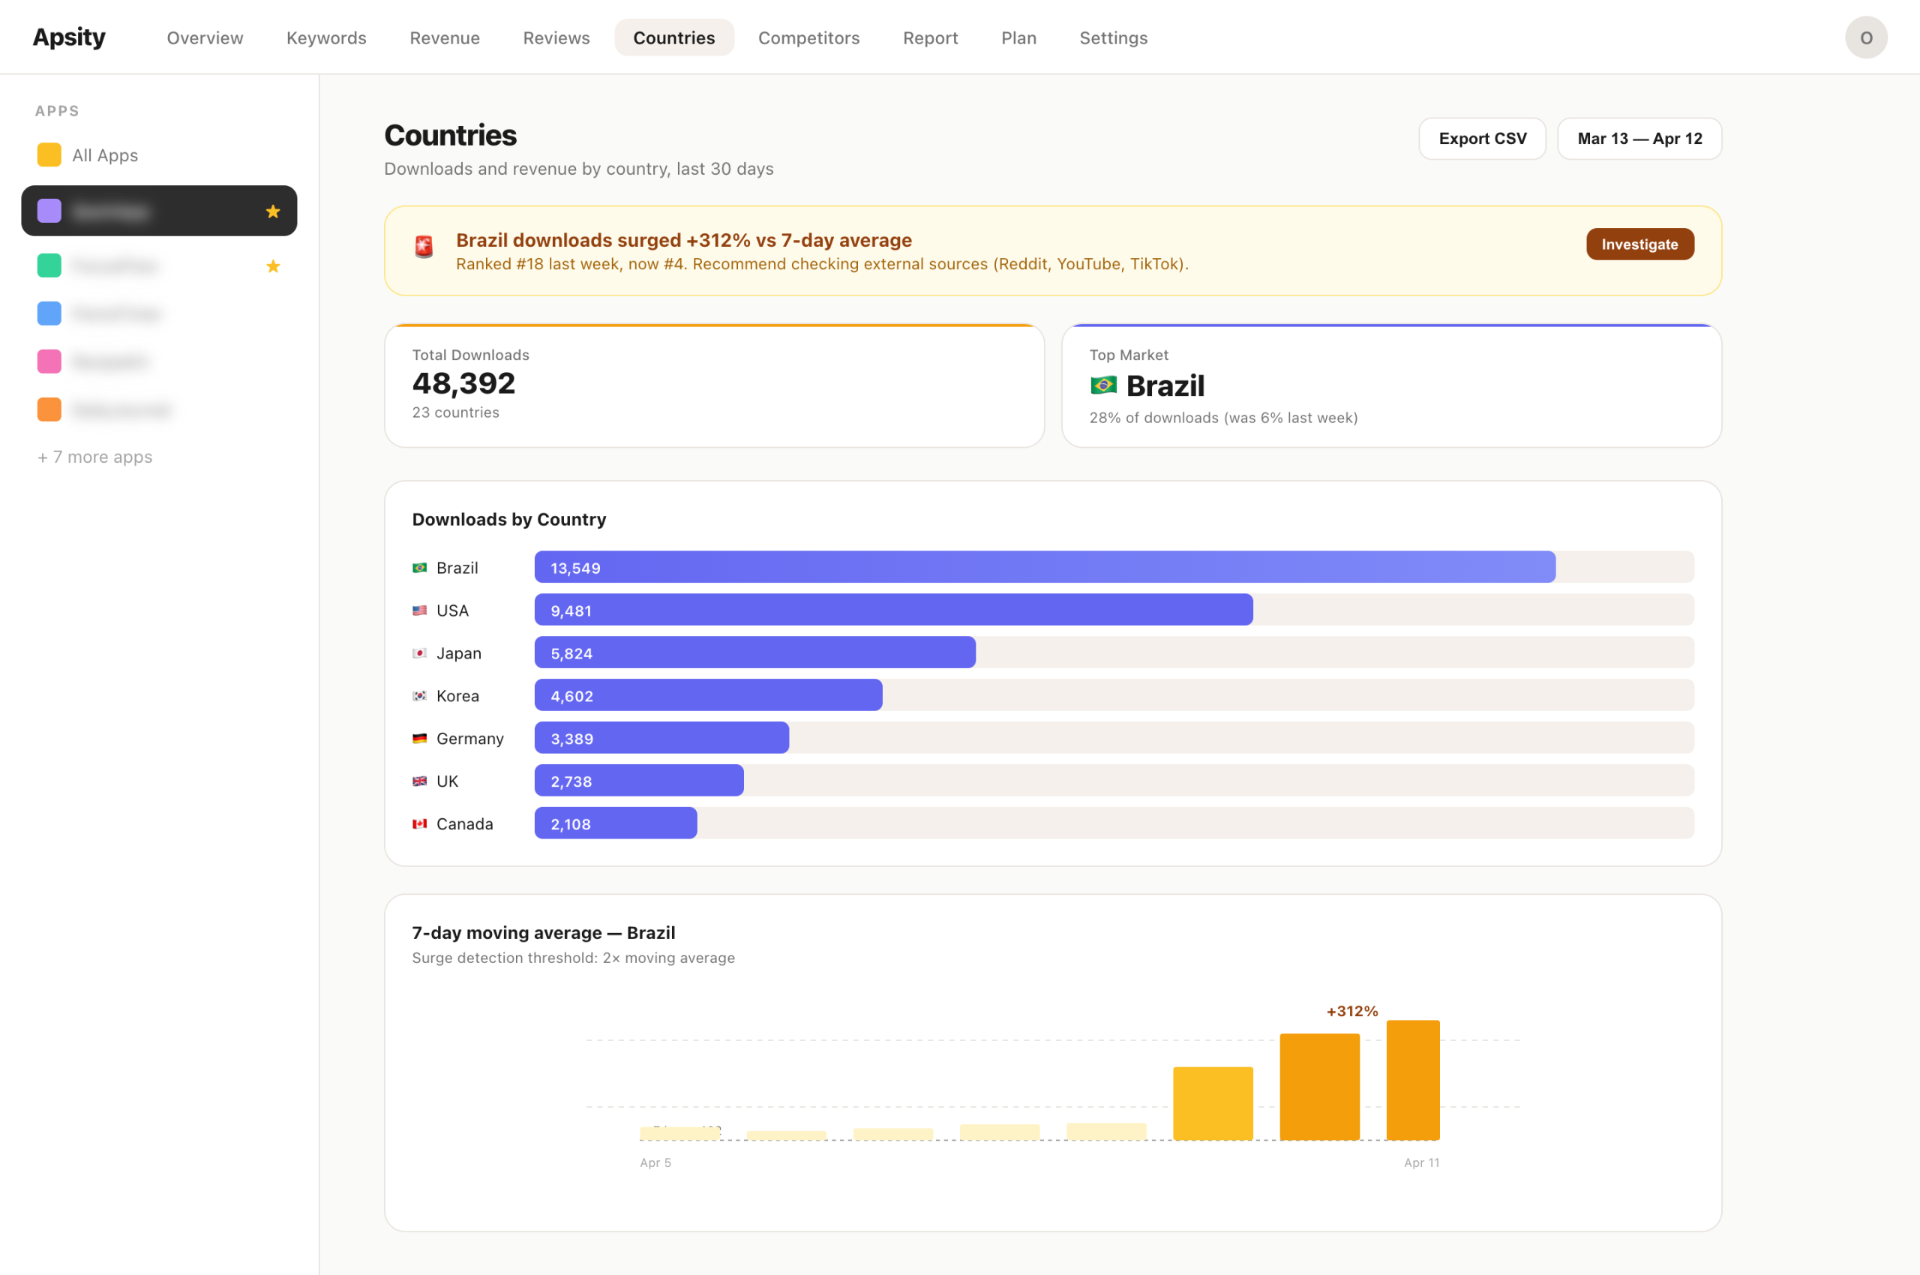Open the user avatar menu
Image resolution: width=1920 pixels, height=1275 pixels.
(x=1865, y=37)
